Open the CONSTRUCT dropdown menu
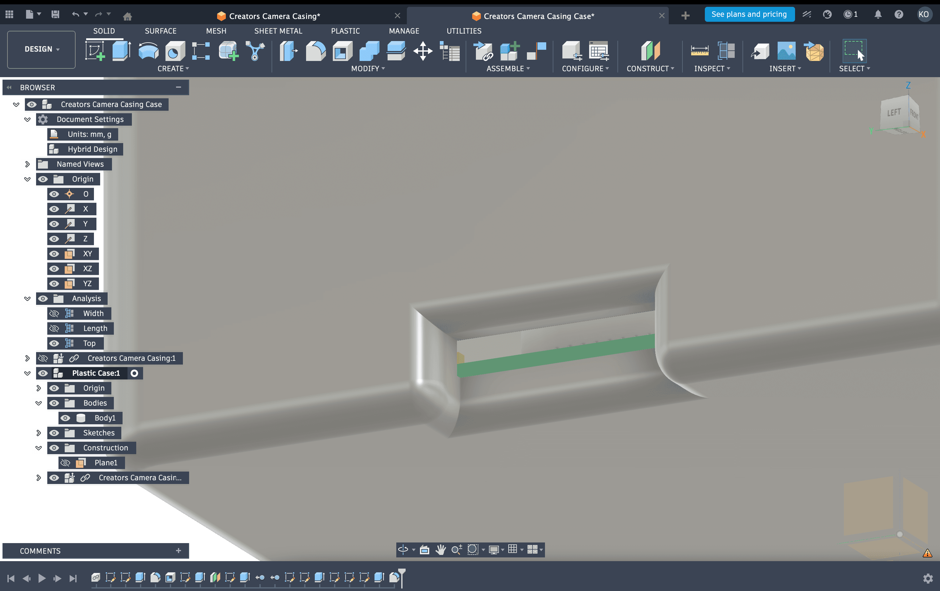The image size is (940, 591). [650, 69]
